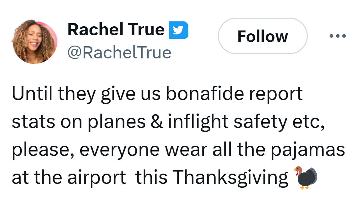
Task: Click the word "Thanksgiving" in the tweet
Action: point(230,177)
